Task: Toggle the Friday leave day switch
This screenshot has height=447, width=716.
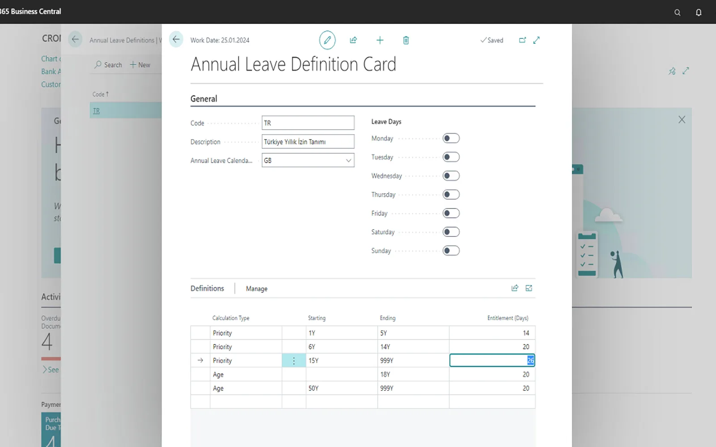Action: (x=451, y=214)
